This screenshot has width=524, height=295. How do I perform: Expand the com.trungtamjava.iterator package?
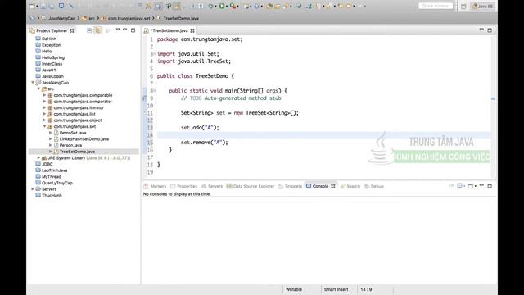(45, 107)
